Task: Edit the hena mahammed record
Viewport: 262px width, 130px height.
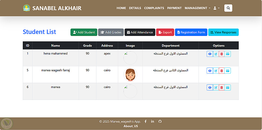Action: (216, 54)
